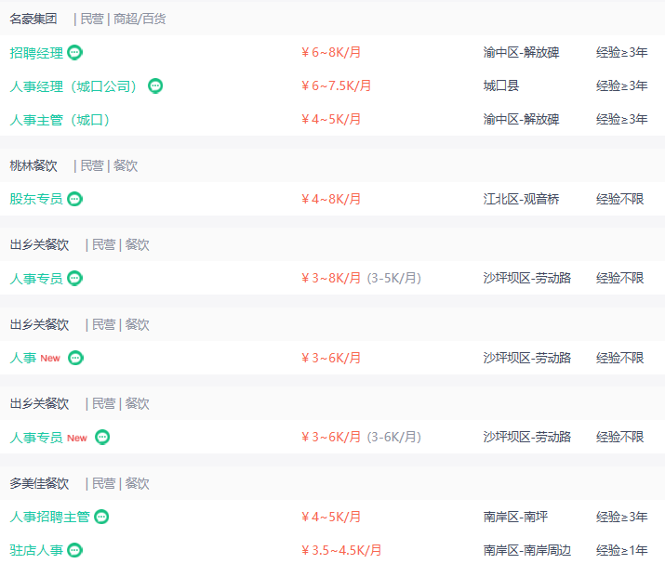This screenshot has width=665, height=564.
Task: Click chat bubble next to 人事经理（城口公司）
Action: (x=155, y=86)
